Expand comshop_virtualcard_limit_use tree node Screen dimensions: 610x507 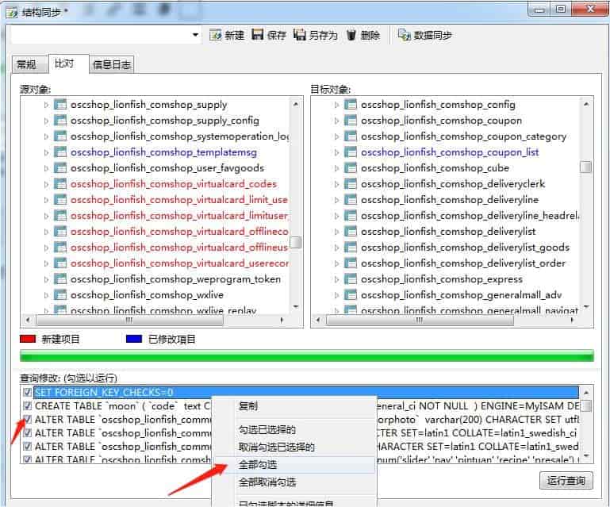(x=46, y=200)
